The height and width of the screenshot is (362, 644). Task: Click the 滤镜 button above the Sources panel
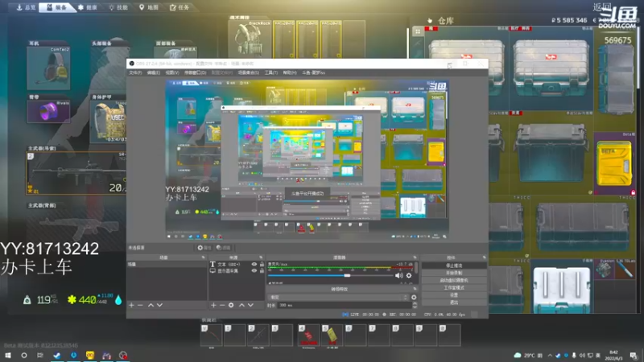click(x=224, y=248)
